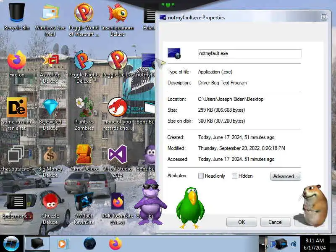
Task: Click 'Application (.exe)' type of file text
Action: coord(215,72)
